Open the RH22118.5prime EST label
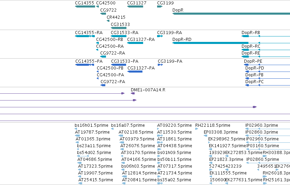 pyautogui.click(x=213, y=126)
